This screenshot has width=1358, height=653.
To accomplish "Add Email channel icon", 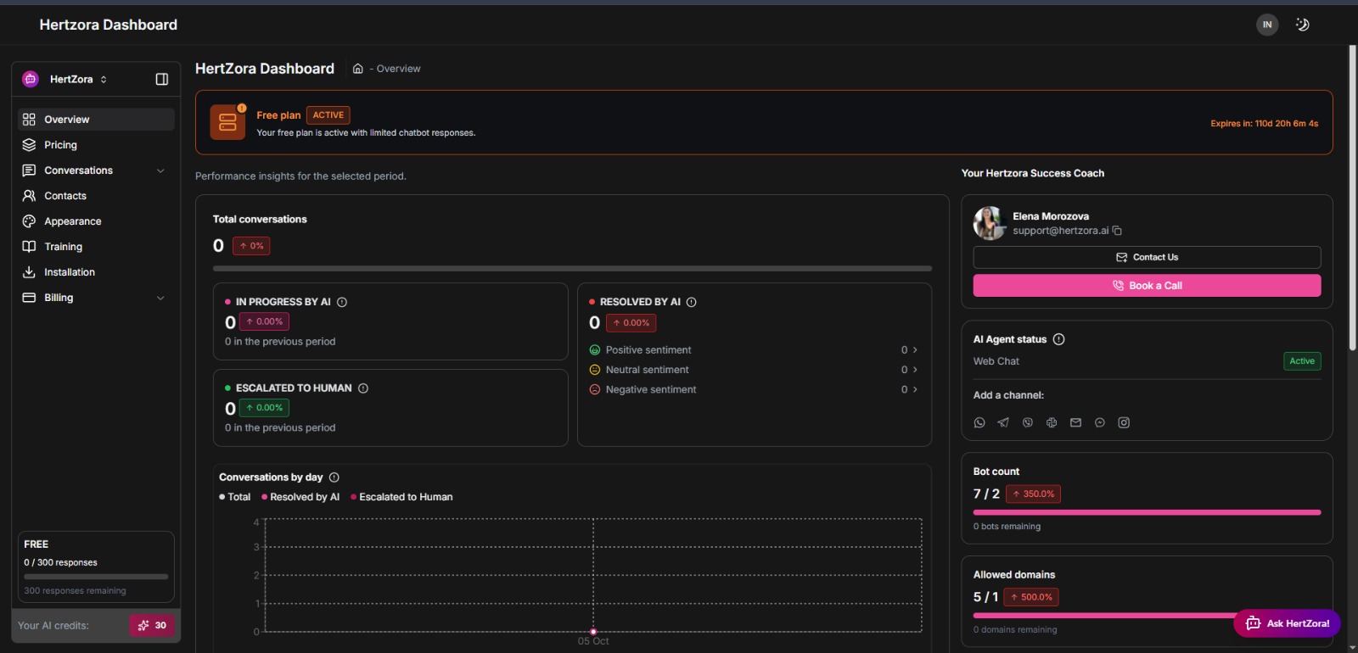I will [x=1075, y=422].
